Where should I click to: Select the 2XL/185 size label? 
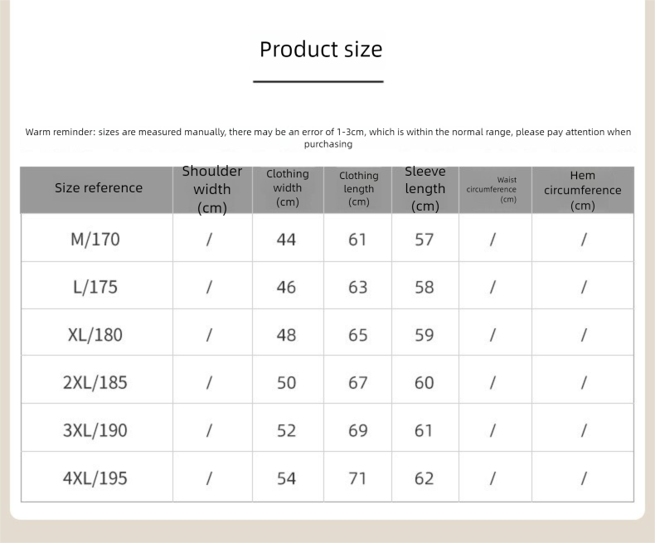point(95,383)
